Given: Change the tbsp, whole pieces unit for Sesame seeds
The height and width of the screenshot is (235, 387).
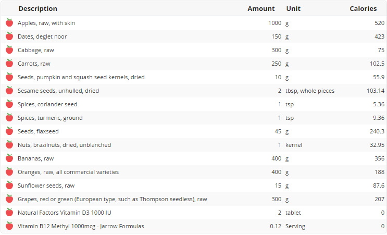Looking at the screenshot, I should tap(310, 91).
